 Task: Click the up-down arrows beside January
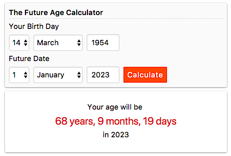(x=79, y=75)
